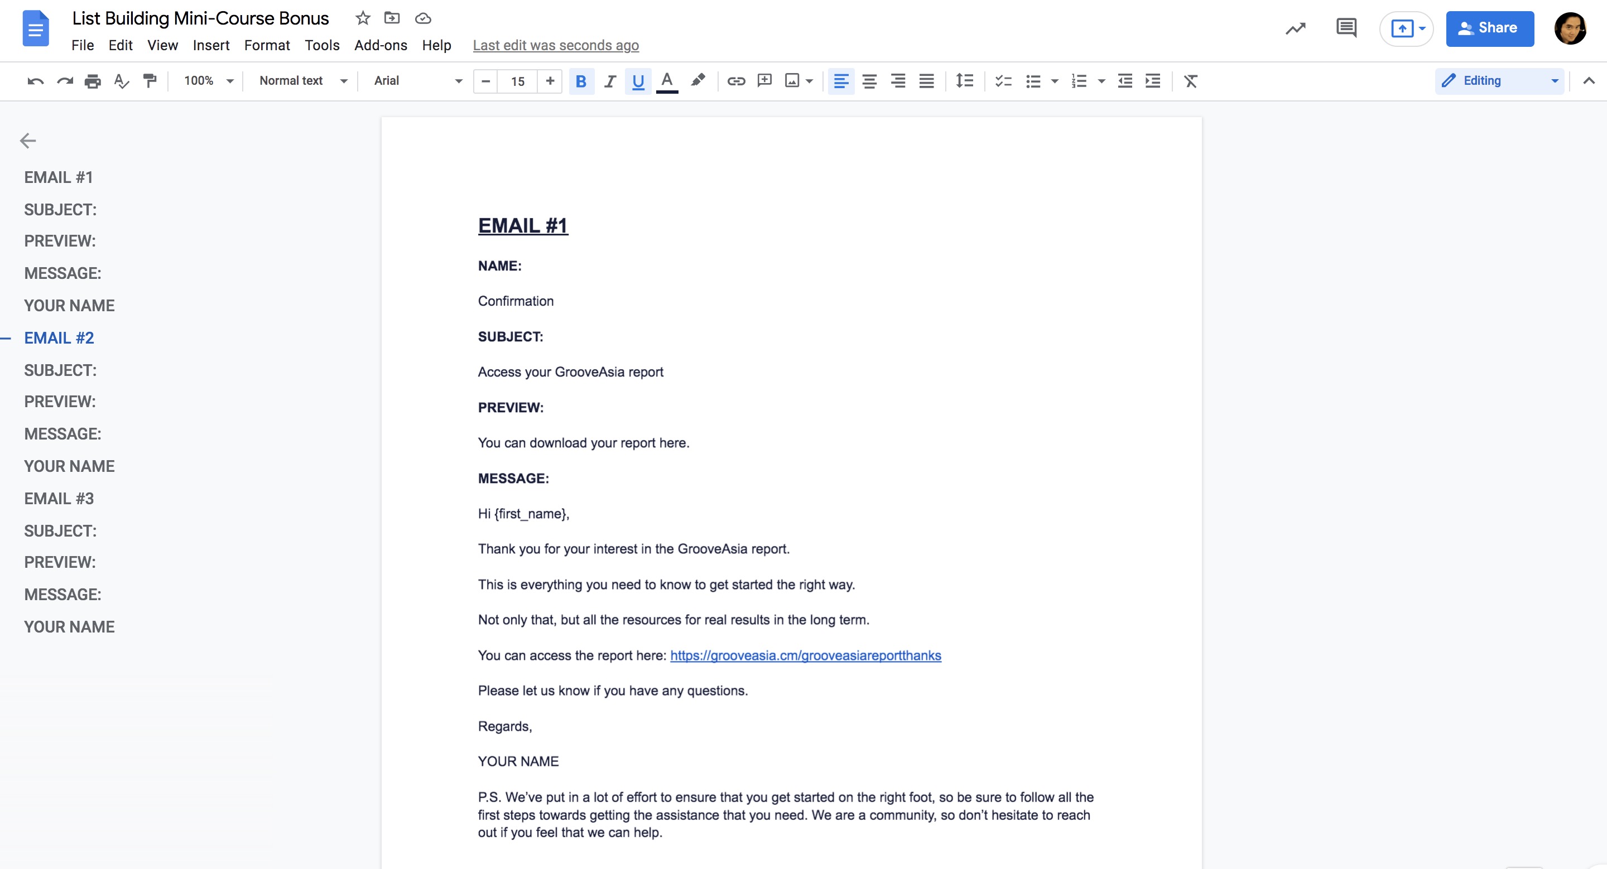Click the document title List Building Mini-Course Bonus
Screen dimensions: 1607x869
coord(200,19)
